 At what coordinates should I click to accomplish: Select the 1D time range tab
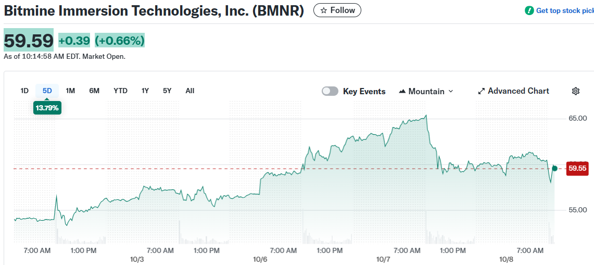click(24, 91)
